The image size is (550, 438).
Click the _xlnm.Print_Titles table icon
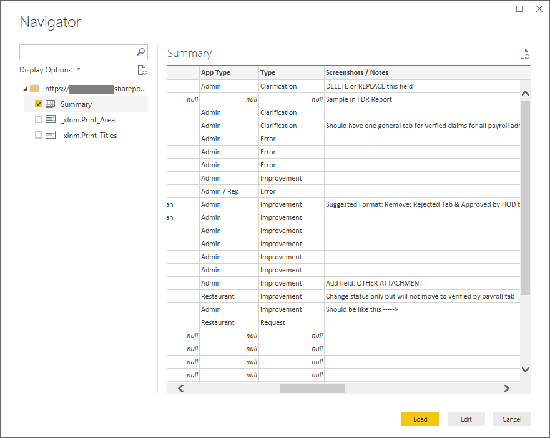[51, 136]
